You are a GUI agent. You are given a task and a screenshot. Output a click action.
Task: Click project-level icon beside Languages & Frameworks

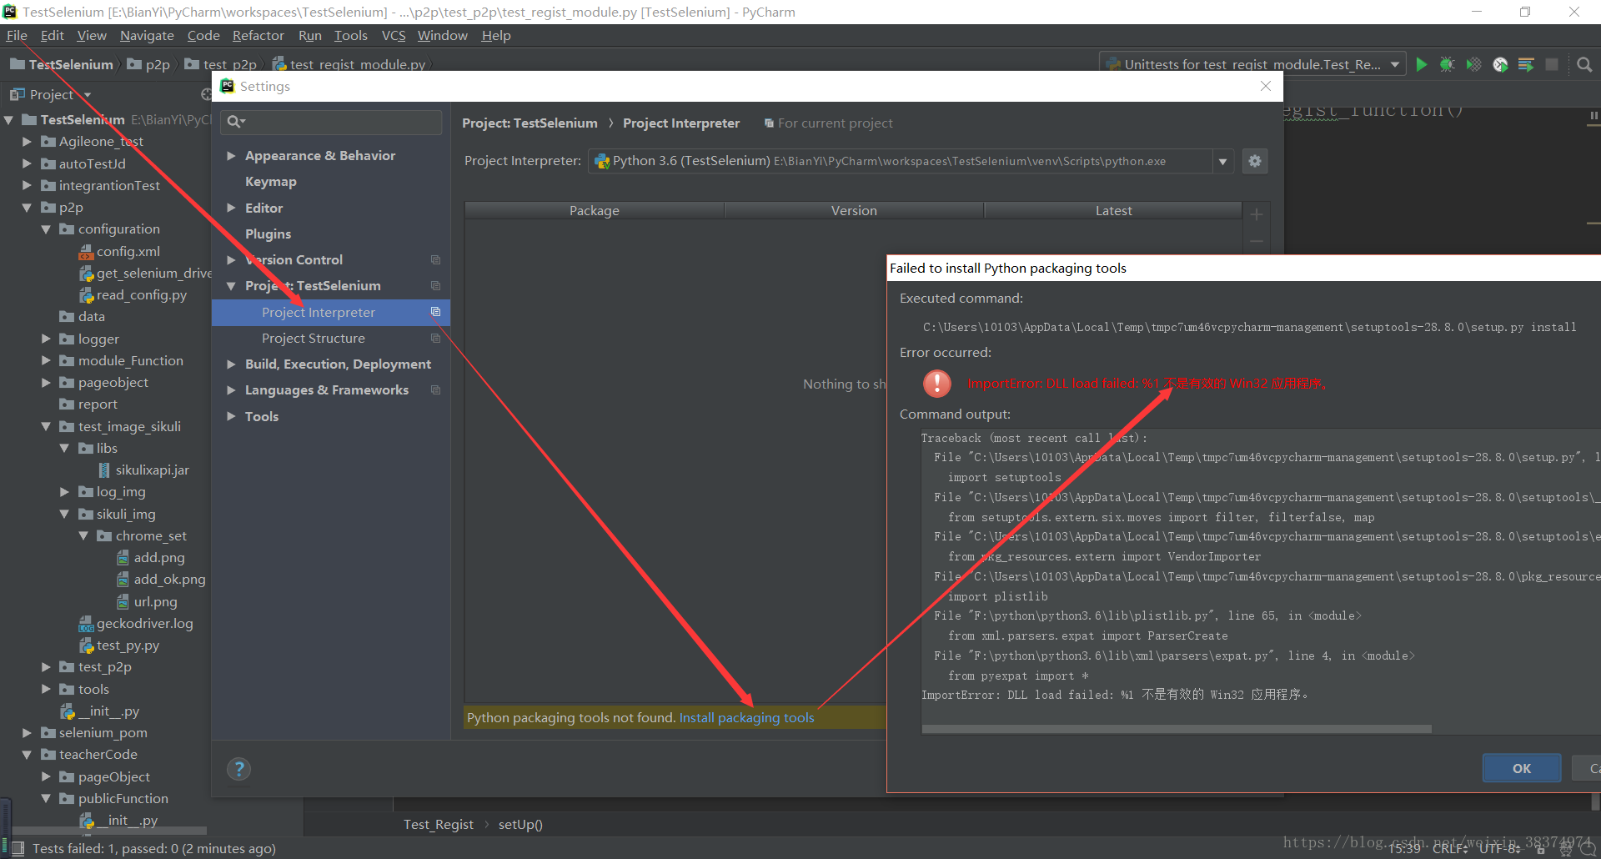coord(435,389)
